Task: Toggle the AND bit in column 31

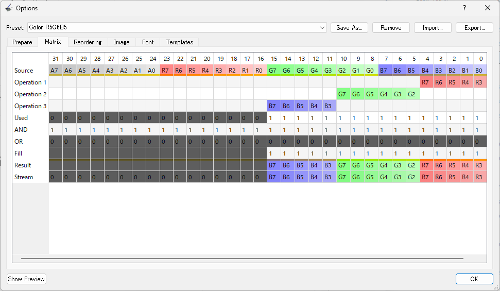Action: (x=56, y=130)
